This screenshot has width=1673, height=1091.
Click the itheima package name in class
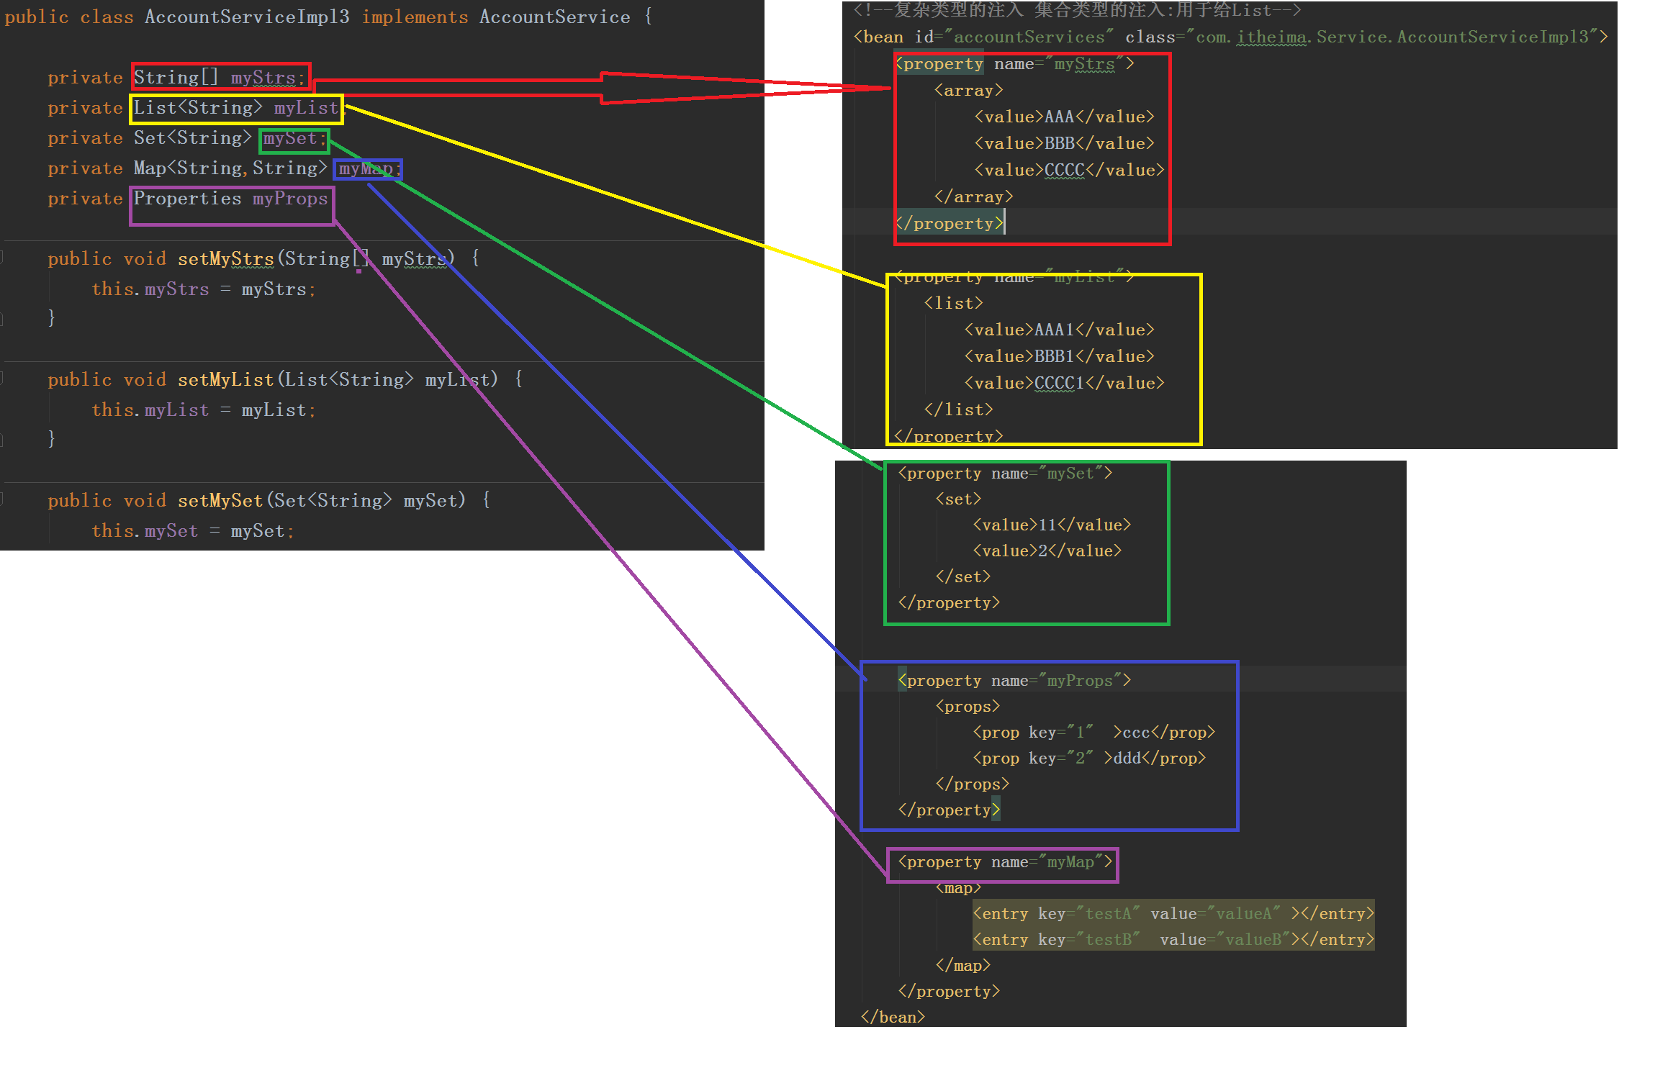pos(1271,37)
